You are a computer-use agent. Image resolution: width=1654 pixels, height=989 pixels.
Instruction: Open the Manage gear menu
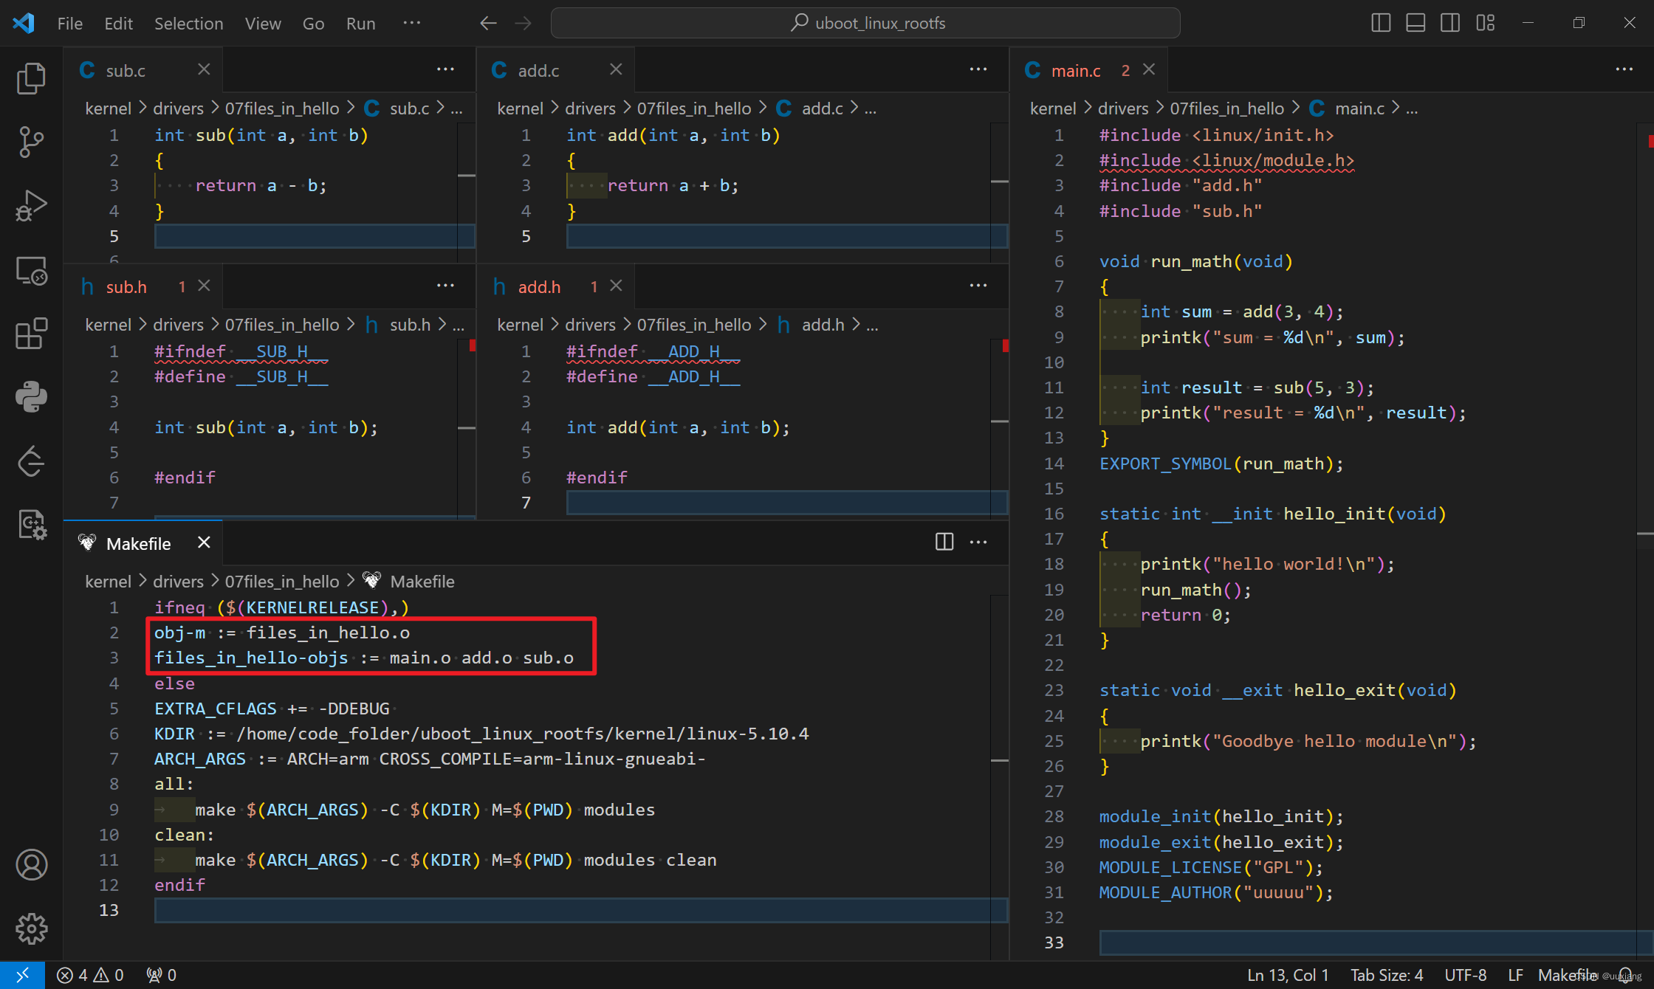point(31,928)
